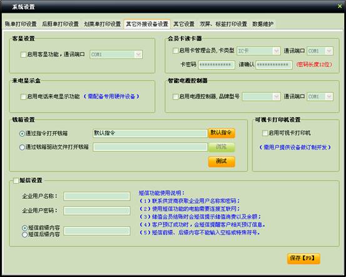Click 短信功能使用说明 heading text
The image size is (346, 277).
click(162, 193)
